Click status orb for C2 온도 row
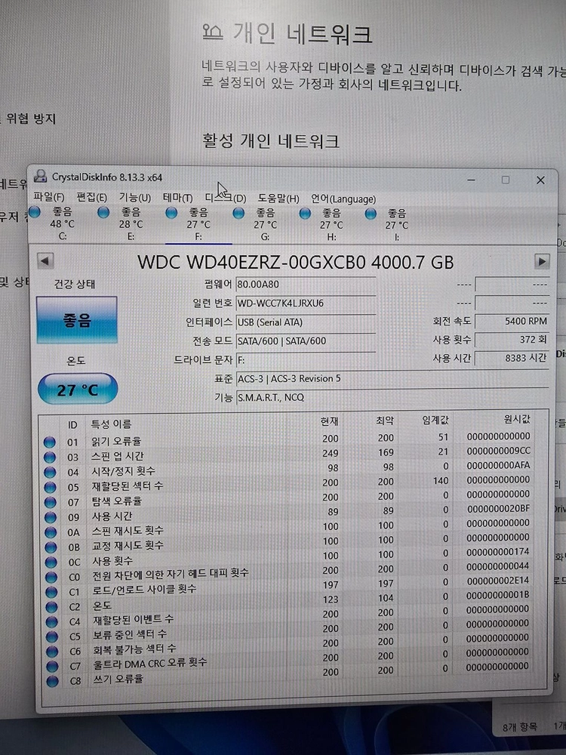Viewport: 566px width, 755px height. point(51,607)
